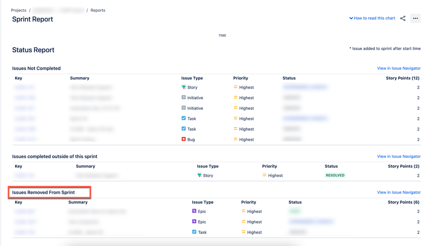
Task: Click the RESOLVED status badge
Action: [x=335, y=175]
